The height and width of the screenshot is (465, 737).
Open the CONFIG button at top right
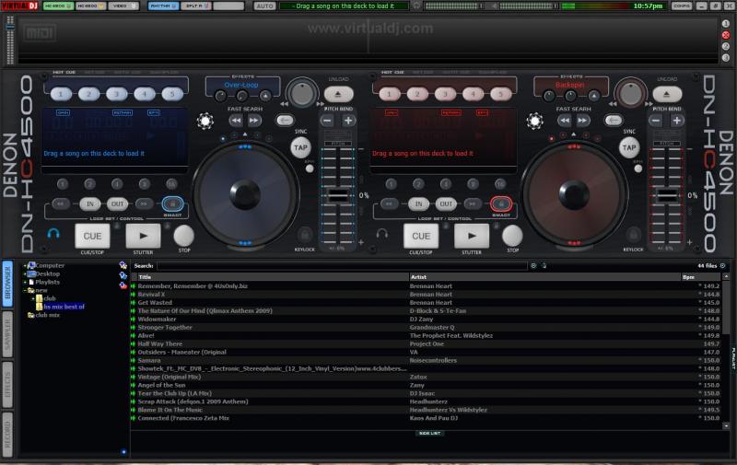(682, 6)
